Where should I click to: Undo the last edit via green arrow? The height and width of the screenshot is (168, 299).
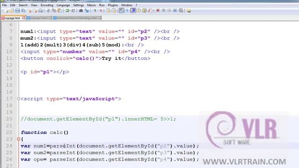67,11
